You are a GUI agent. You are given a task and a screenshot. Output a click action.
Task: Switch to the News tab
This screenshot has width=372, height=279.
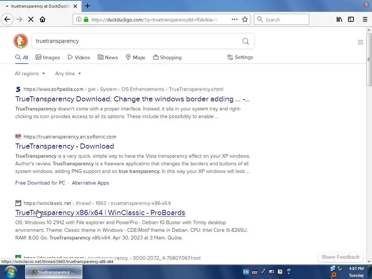pyautogui.click(x=108, y=57)
